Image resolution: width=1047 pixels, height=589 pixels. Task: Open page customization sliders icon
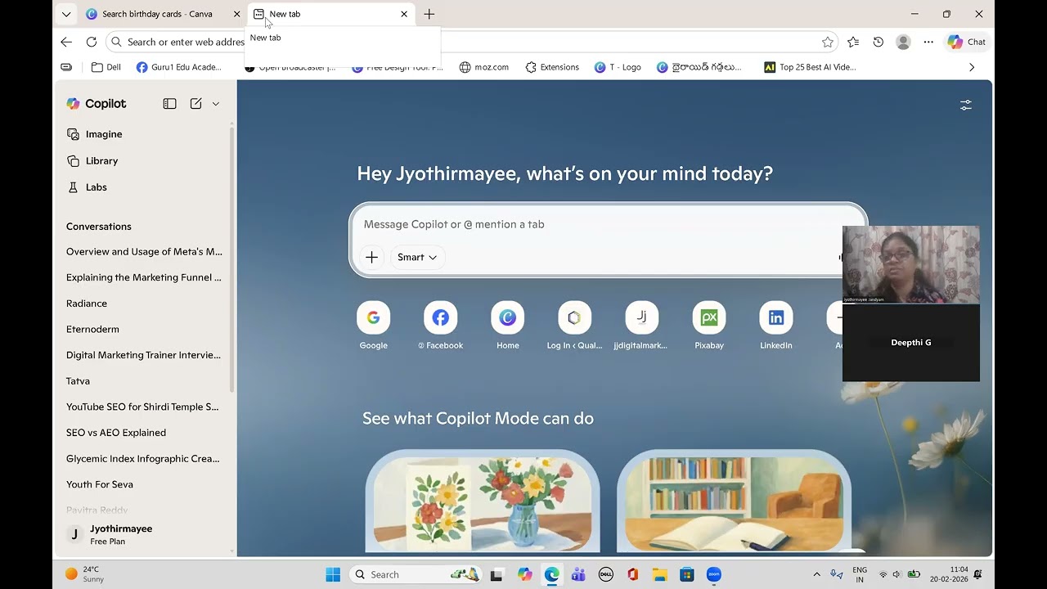pyautogui.click(x=966, y=105)
